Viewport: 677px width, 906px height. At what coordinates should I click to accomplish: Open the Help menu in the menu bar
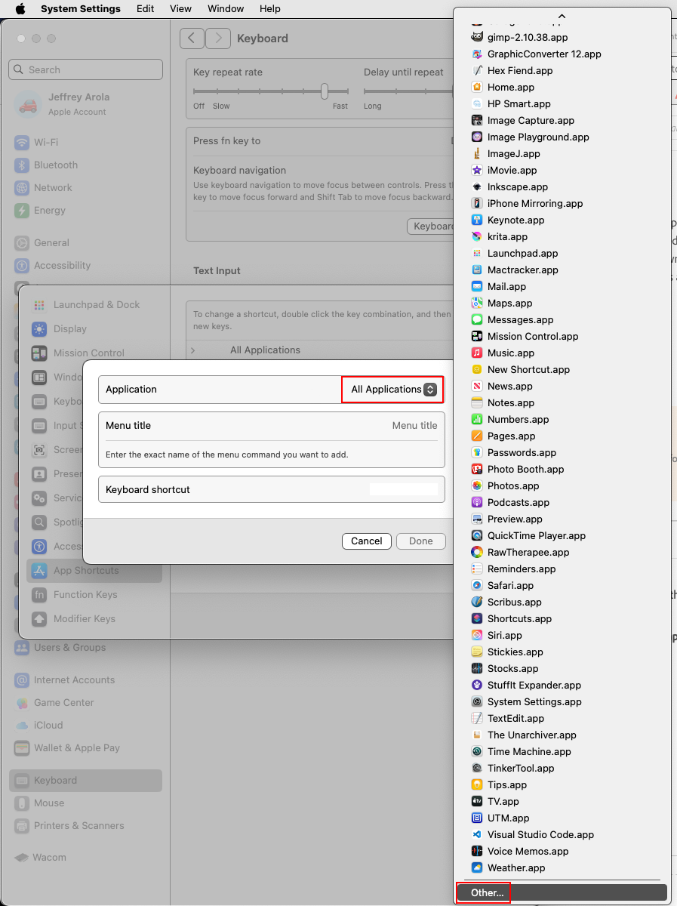click(269, 8)
